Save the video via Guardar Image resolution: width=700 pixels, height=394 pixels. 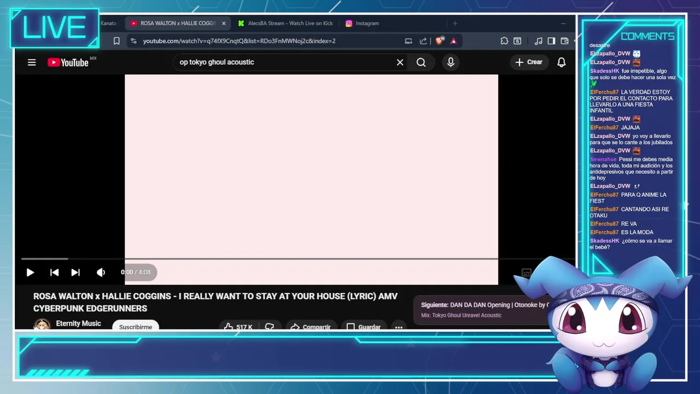coord(363,327)
